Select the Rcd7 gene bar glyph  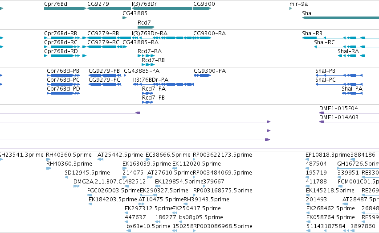point(146,27)
